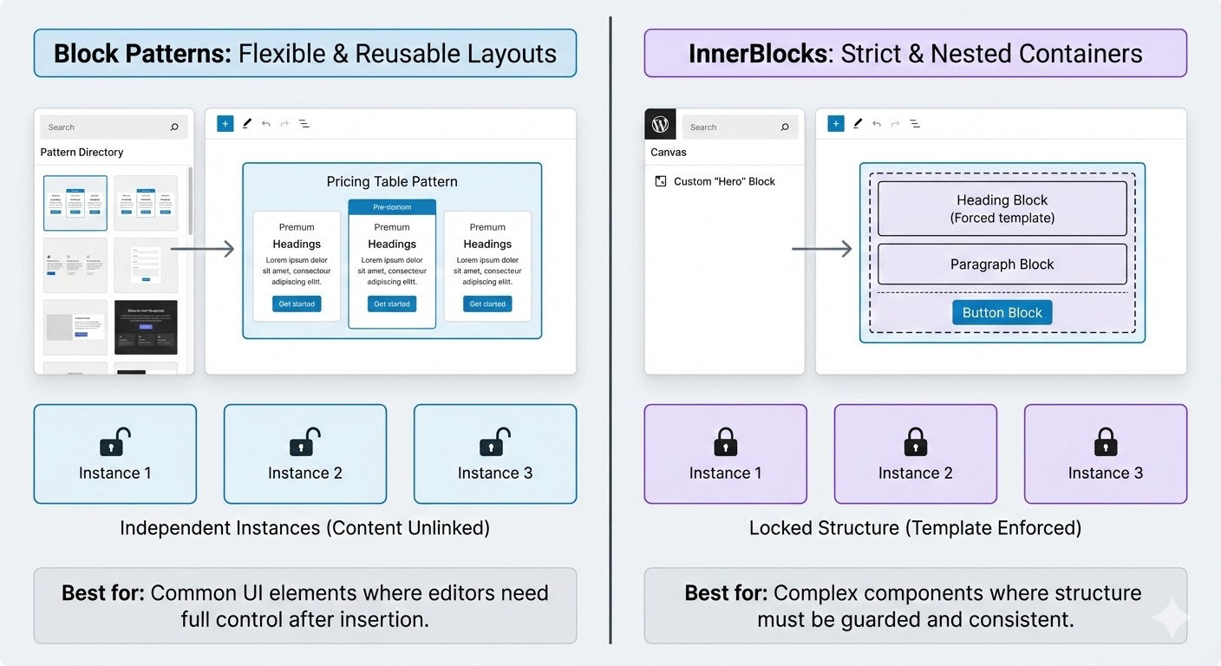Screen dimensions: 1221x666
Task: Click "Locked Structure (Template Enforced)" caption
Action: coord(916,527)
